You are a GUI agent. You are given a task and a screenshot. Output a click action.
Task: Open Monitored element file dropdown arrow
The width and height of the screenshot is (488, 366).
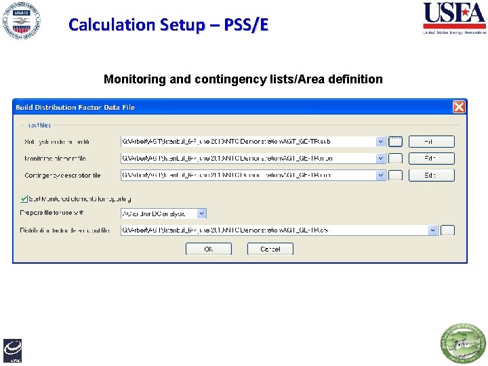pos(380,159)
